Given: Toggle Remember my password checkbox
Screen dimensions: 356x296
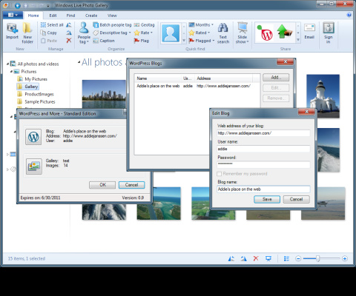Looking at the screenshot, I should pyautogui.click(x=219, y=174).
